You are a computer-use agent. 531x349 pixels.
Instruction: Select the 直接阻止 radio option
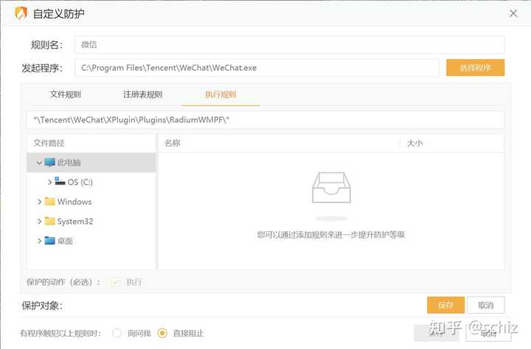[x=162, y=333]
